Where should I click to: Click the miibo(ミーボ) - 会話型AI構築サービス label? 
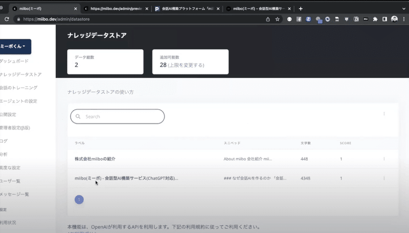click(126, 178)
